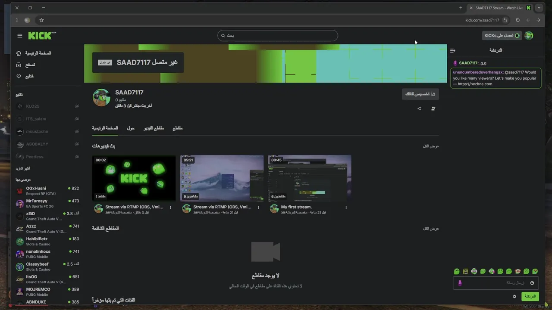
Task: Expand the followed list via أظهر المزيد
Action: 23,168
